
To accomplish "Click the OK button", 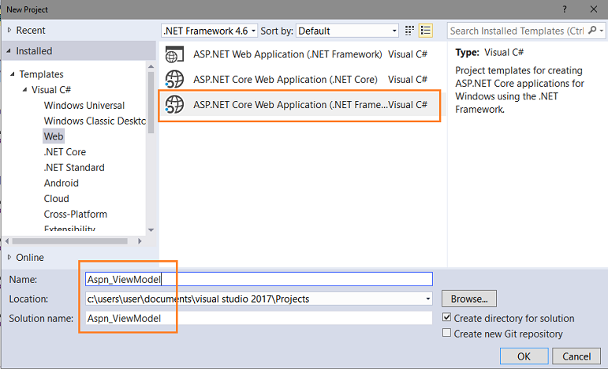I will 524,356.
